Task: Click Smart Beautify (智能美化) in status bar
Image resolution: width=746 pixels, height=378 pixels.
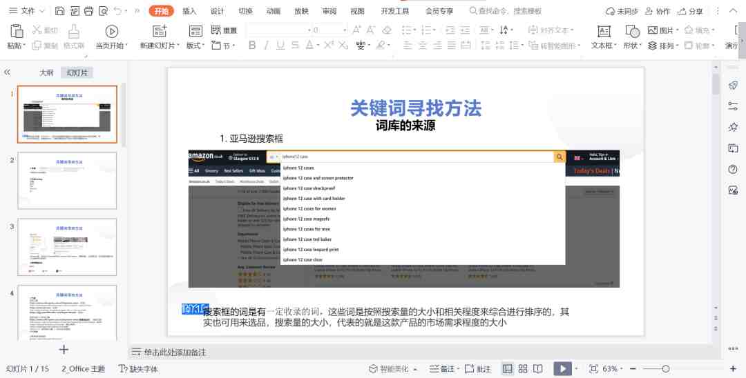Action: [394, 369]
